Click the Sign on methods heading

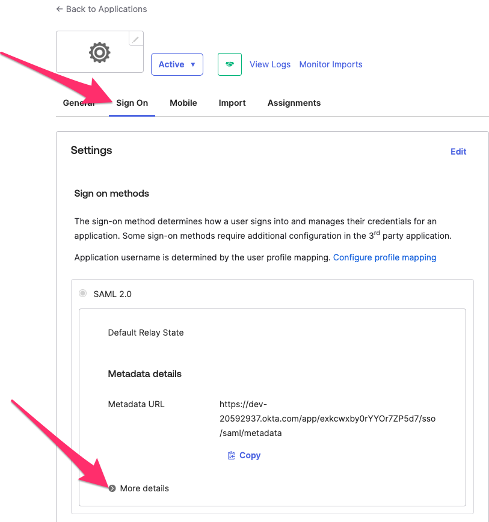112,194
